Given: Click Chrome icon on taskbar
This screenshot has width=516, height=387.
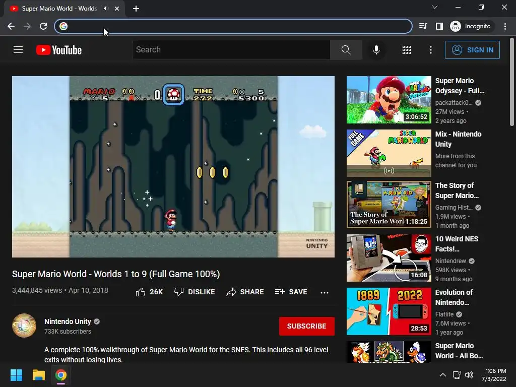Looking at the screenshot, I should pyautogui.click(x=60, y=375).
